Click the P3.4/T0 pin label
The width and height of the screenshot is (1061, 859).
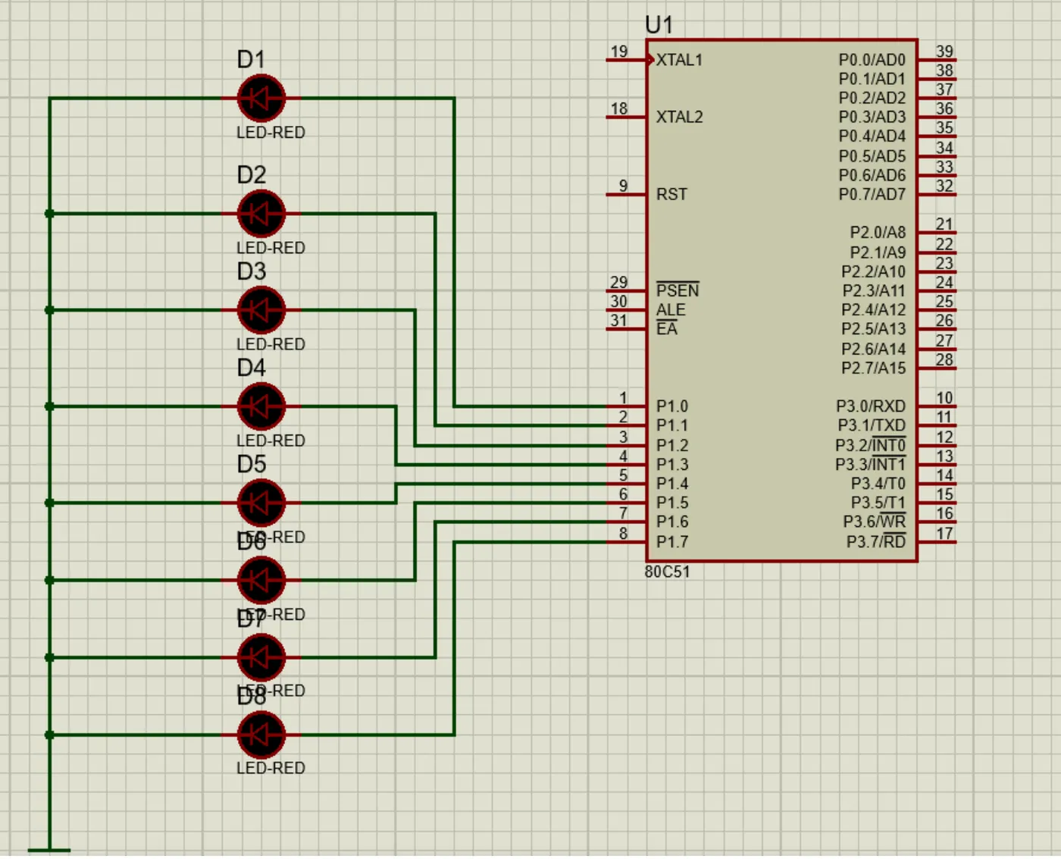[878, 483]
